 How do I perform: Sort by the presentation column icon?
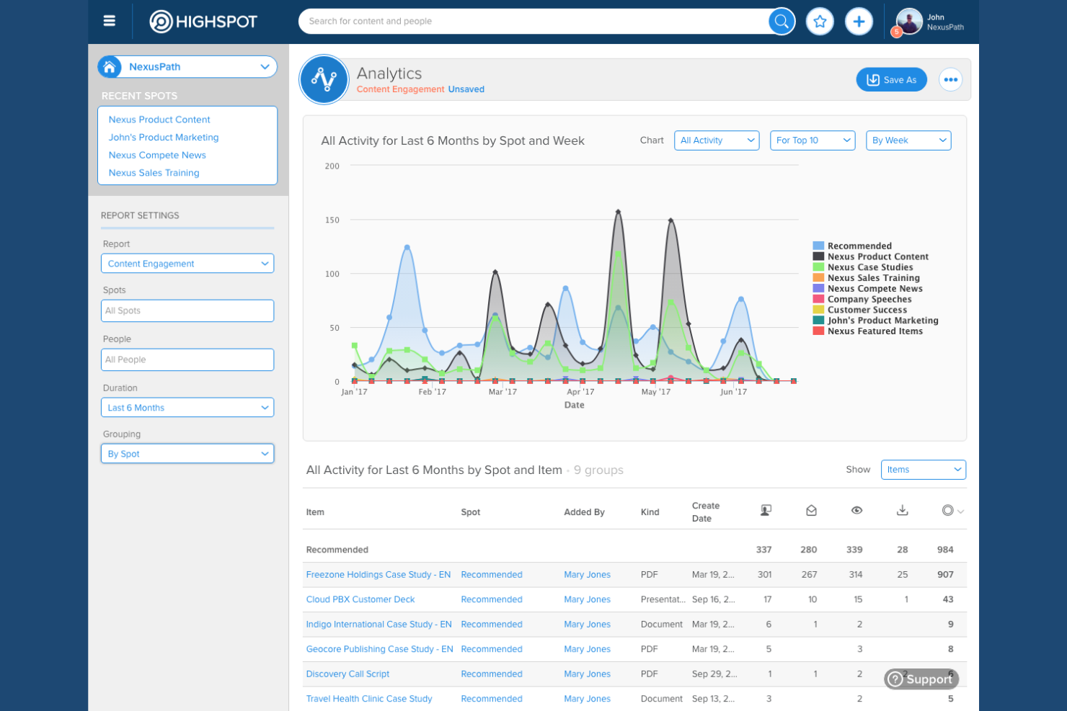[766, 510]
